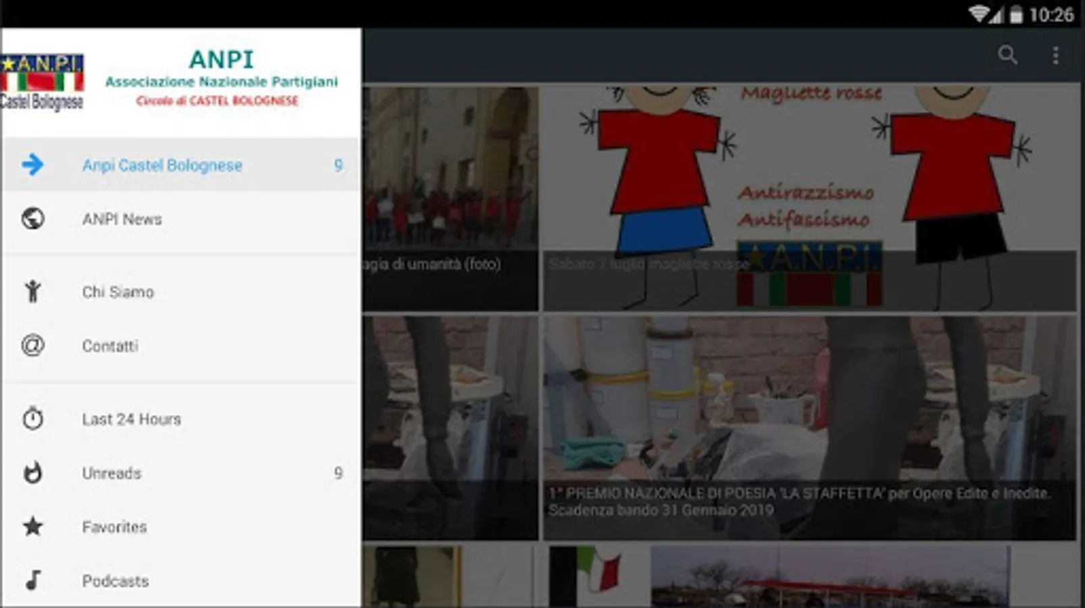Click the at-sign icon beside Contatti
Image resolution: width=1085 pixels, height=608 pixels.
click(x=32, y=345)
